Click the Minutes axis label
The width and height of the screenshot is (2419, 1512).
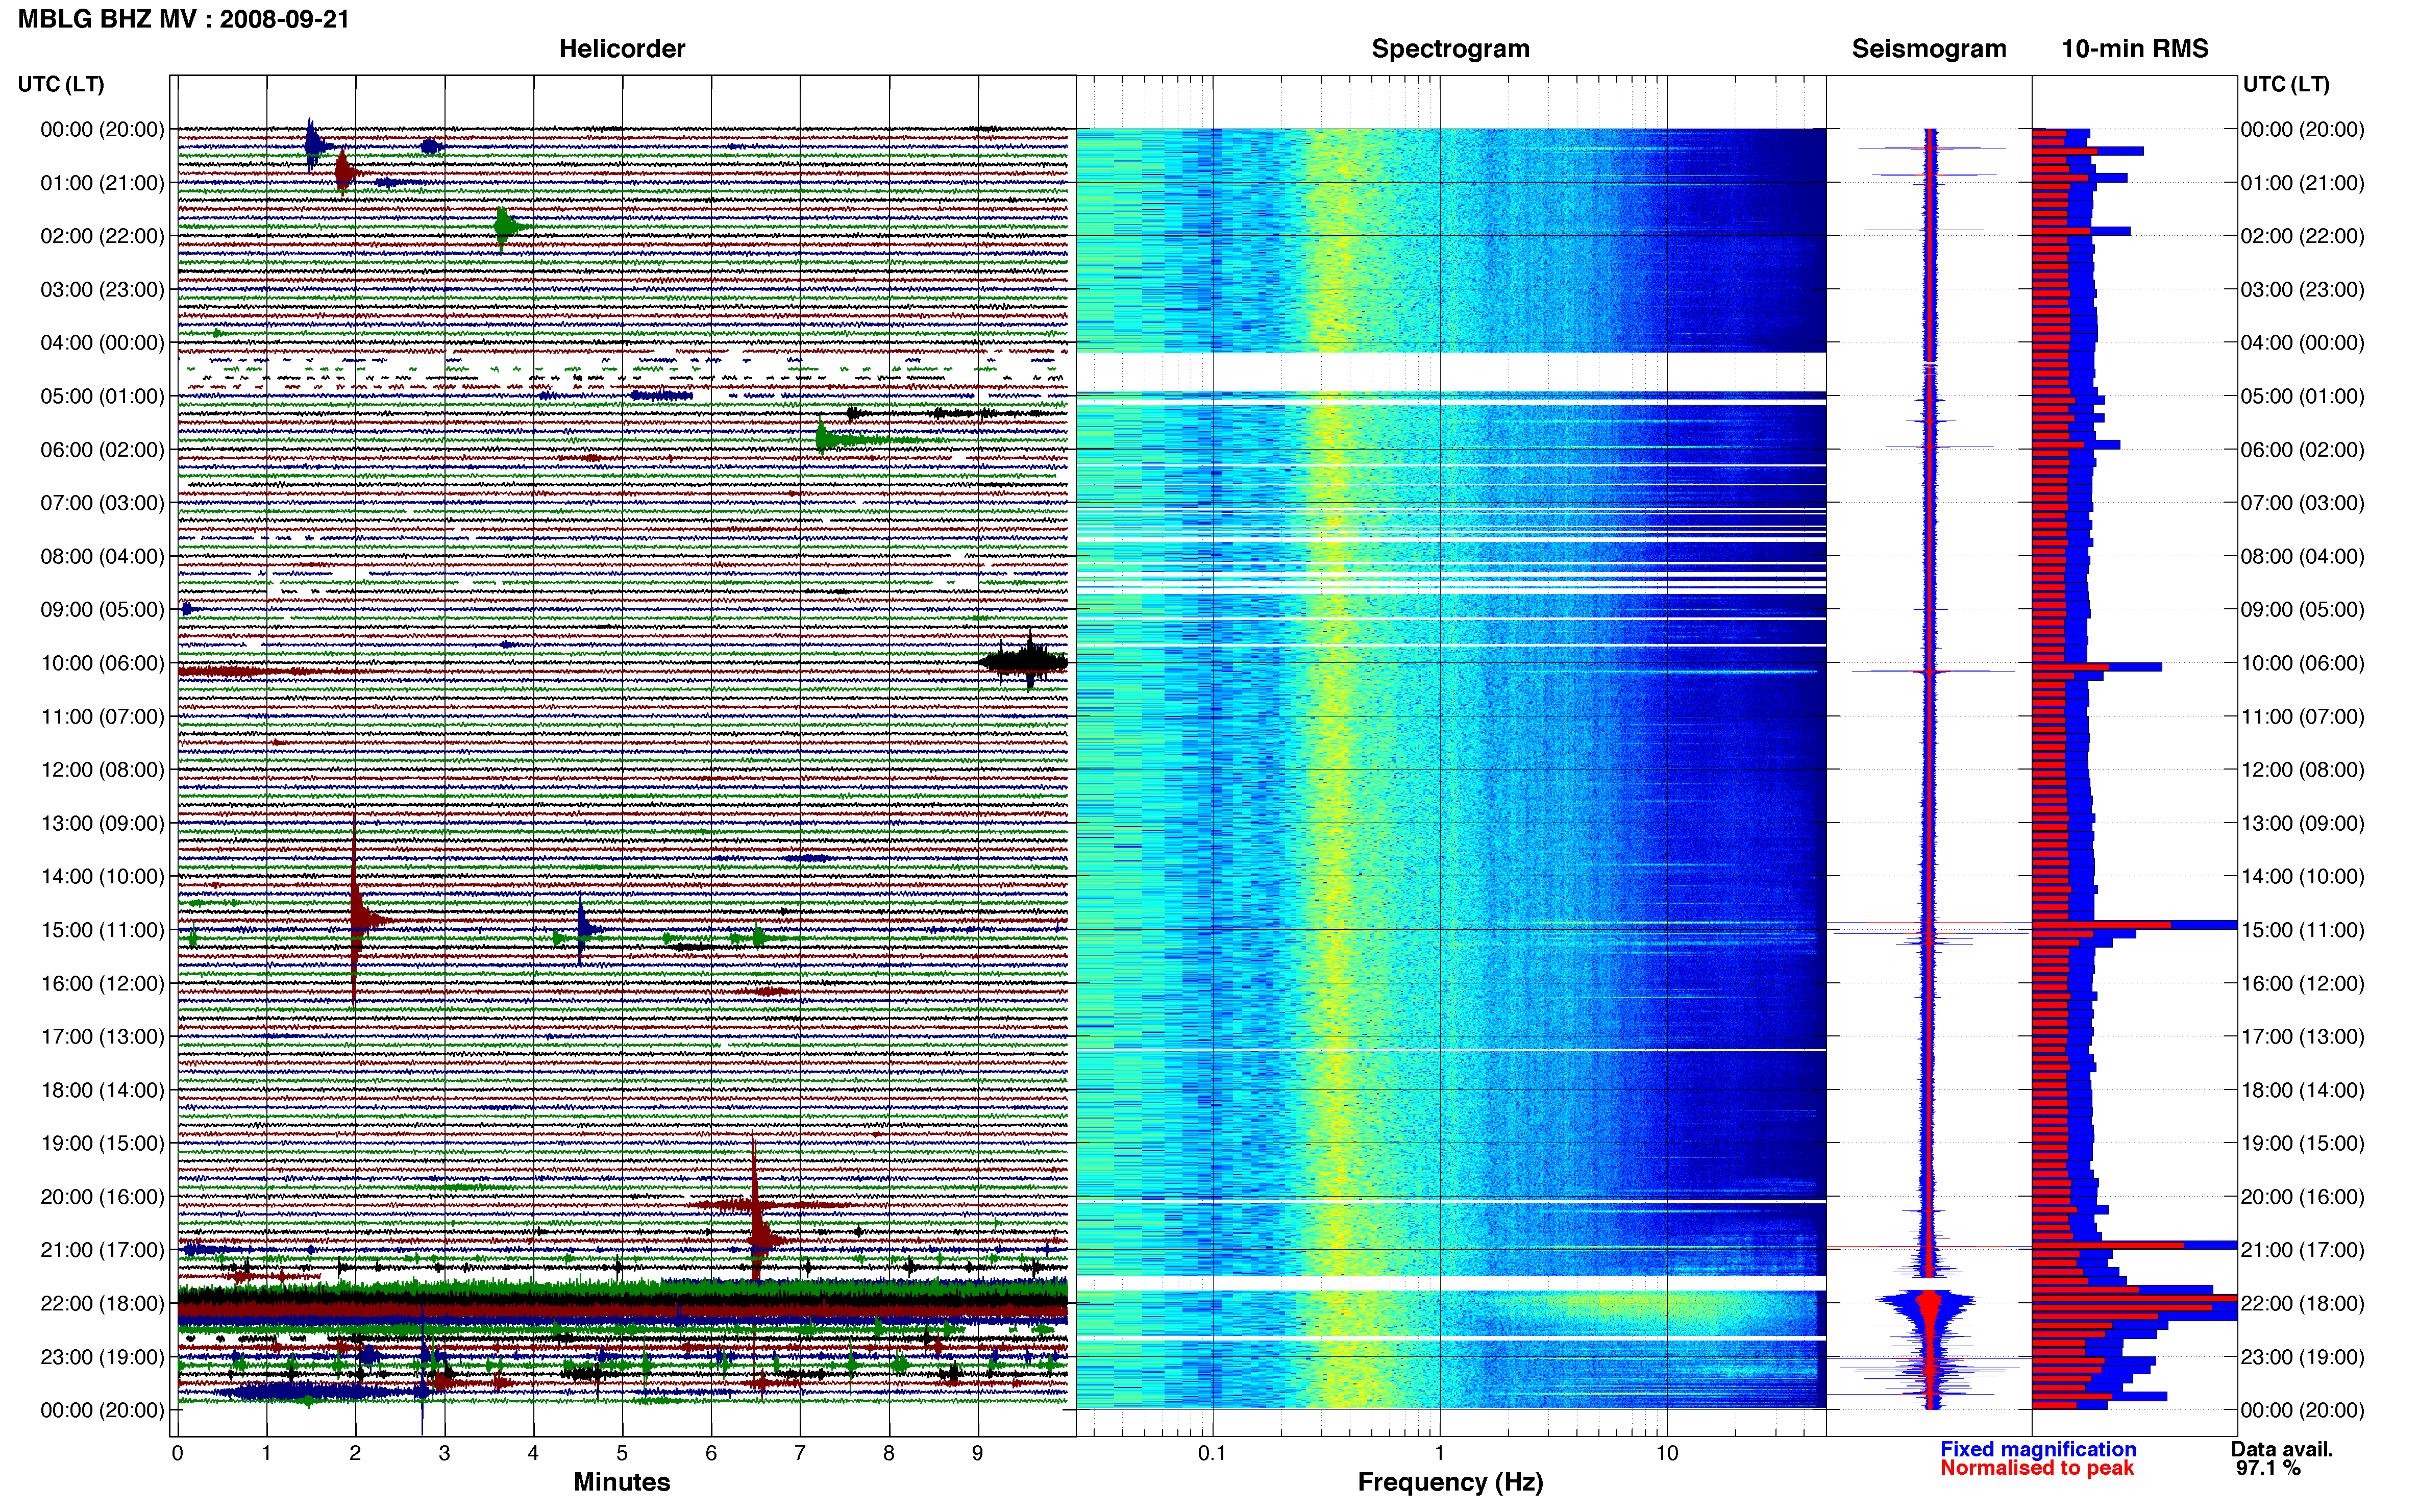click(622, 1482)
